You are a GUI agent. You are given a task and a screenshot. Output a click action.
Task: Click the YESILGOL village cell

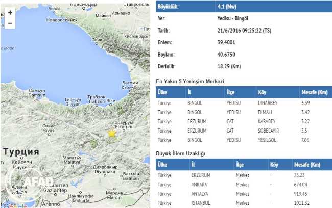[269, 139]
